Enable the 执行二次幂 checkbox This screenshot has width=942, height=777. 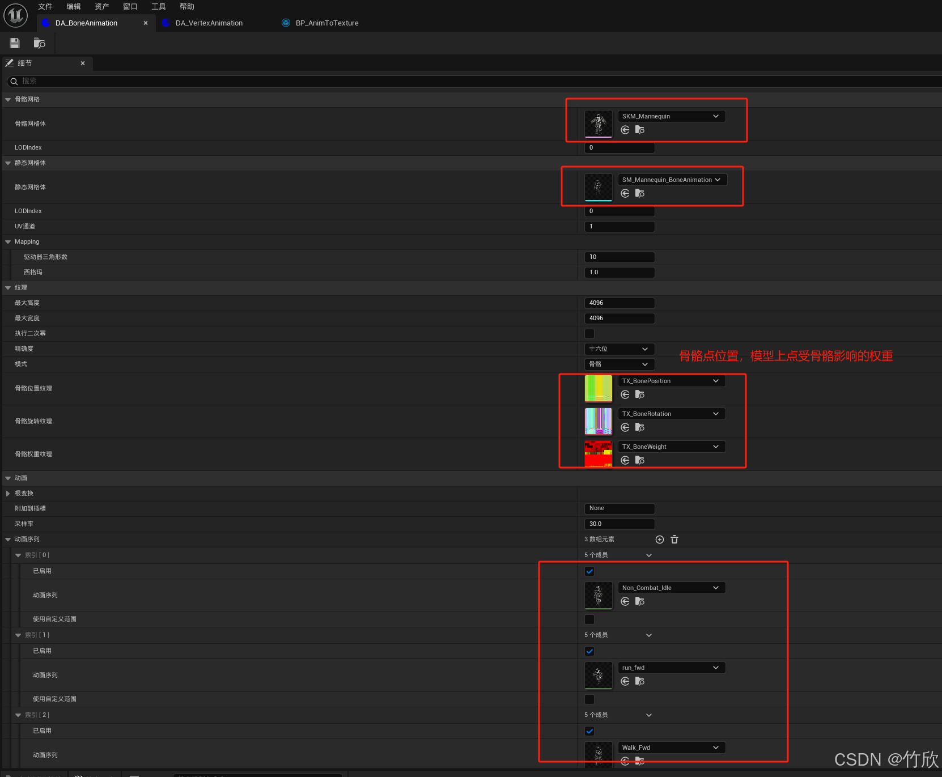tap(589, 334)
